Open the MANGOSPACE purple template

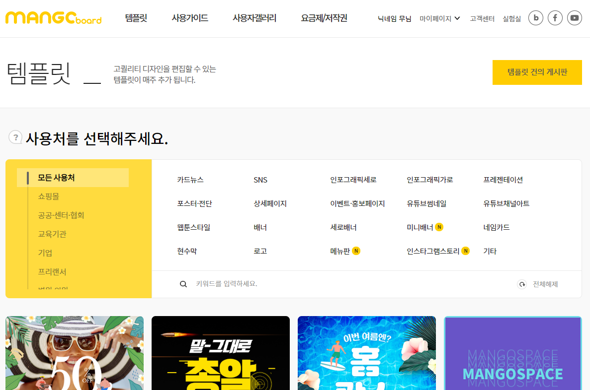click(513, 353)
